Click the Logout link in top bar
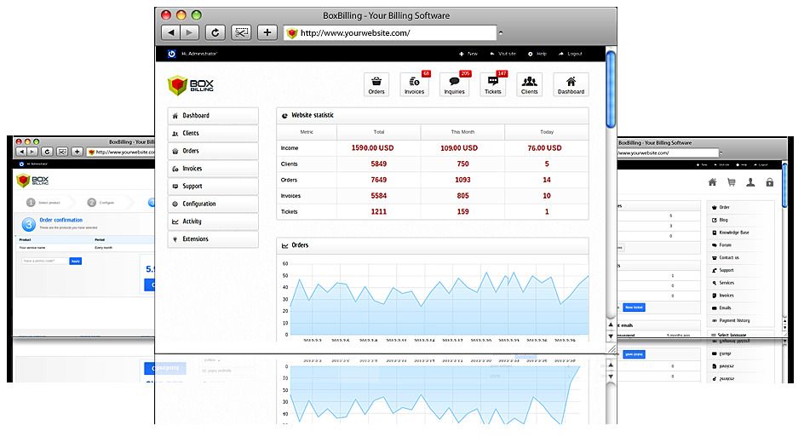This screenshot has height=437, width=804. click(571, 54)
